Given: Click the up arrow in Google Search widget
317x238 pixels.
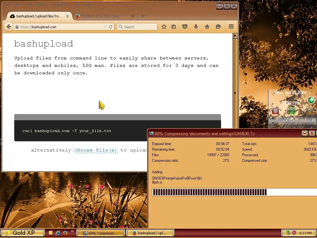Looking at the screenshot, I should [272, 118].
